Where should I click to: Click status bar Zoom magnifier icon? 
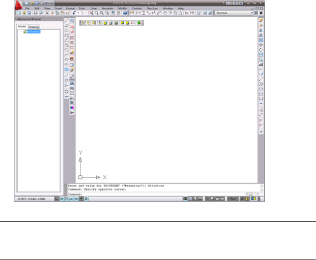[x=212, y=199]
